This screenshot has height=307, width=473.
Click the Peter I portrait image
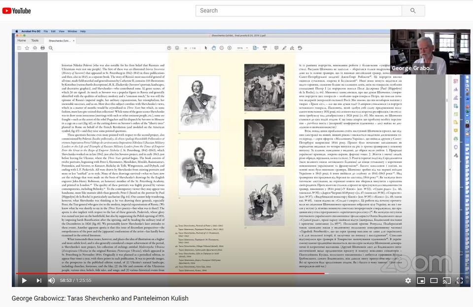coord(199,103)
